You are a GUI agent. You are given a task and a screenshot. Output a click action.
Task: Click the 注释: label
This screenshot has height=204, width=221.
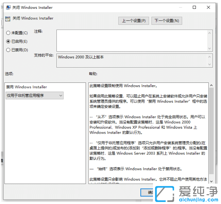(38, 31)
